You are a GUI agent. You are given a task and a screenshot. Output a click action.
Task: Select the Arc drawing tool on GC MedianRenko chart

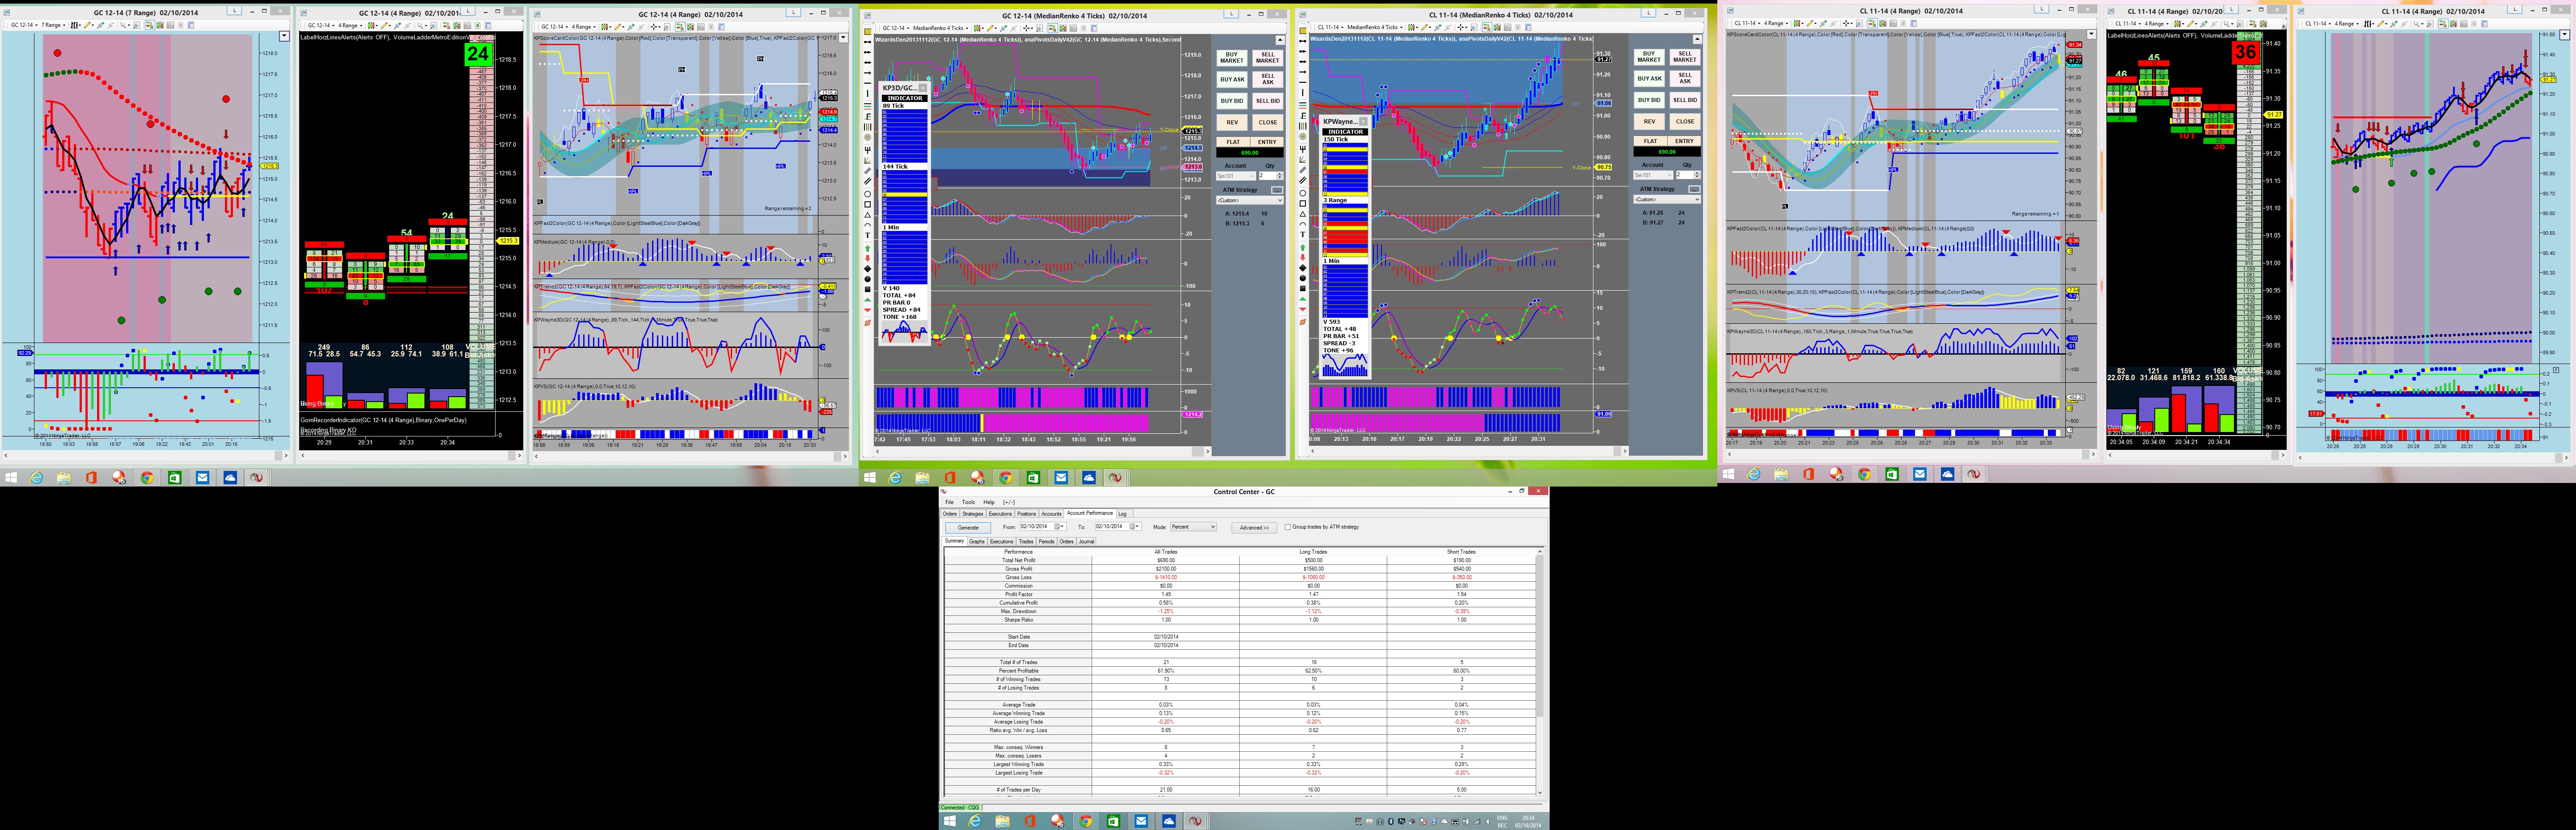click(868, 225)
